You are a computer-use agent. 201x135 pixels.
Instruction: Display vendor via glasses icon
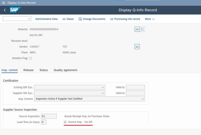137,46
